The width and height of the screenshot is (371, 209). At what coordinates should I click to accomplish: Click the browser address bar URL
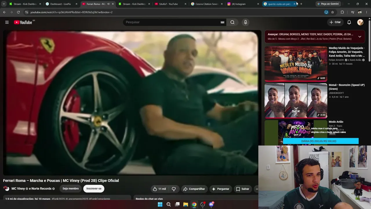click(x=71, y=12)
